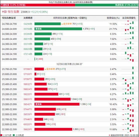Click the green 上日熊證 legend square

pyautogui.click(x=14, y=135)
